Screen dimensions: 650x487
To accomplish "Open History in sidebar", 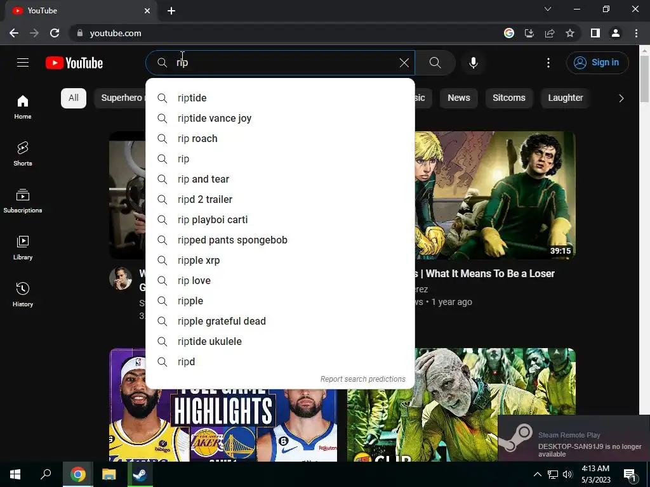I will [23, 294].
